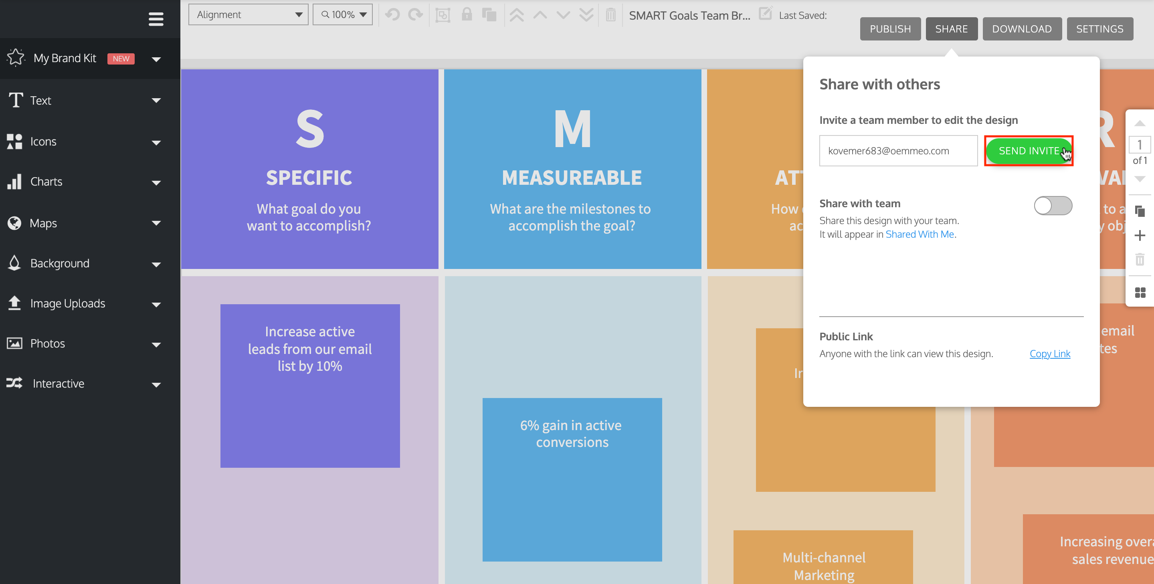Click the Maps globe icon
This screenshot has width=1154, height=584.
click(x=15, y=222)
